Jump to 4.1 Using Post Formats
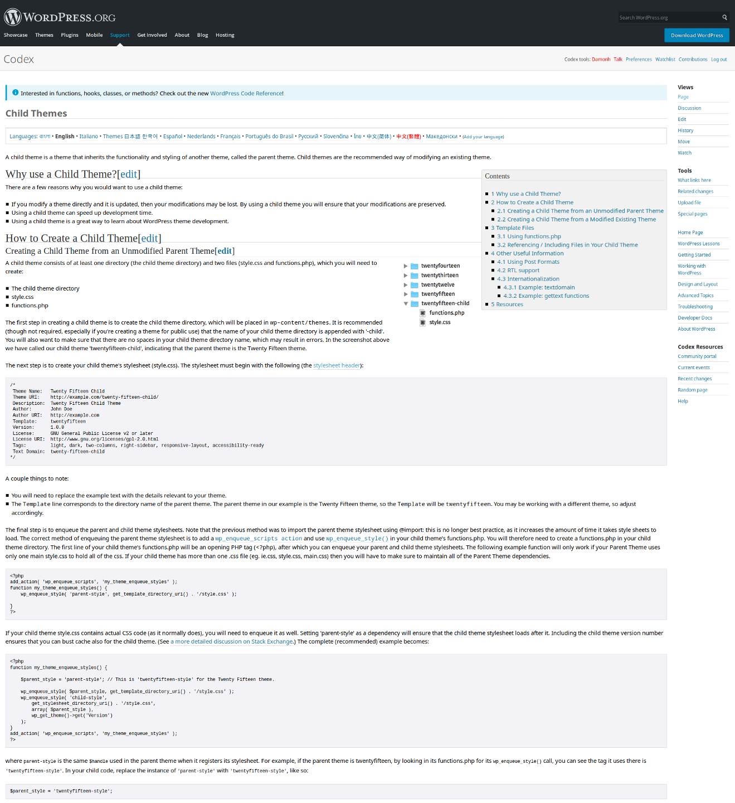Screen dimensions: 735x803 pyautogui.click(x=528, y=262)
